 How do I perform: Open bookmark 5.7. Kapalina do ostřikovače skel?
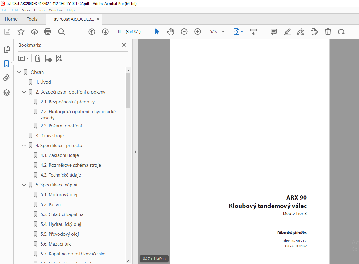pos(74,254)
